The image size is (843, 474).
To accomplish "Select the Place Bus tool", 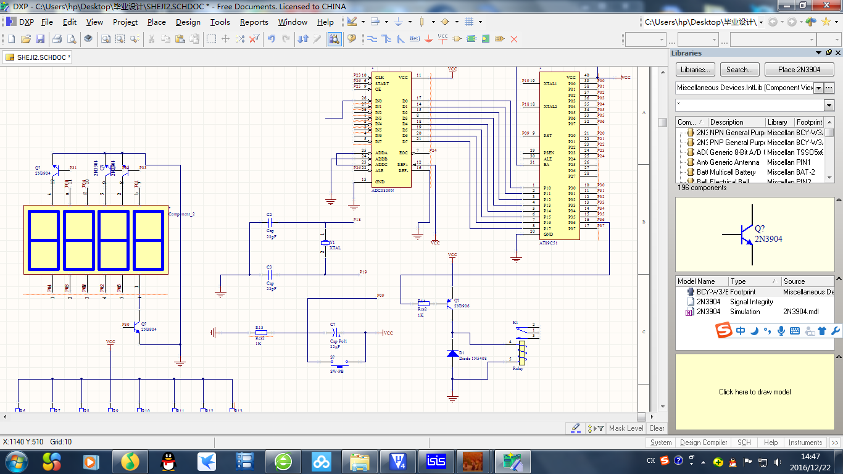I will click(x=386, y=39).
